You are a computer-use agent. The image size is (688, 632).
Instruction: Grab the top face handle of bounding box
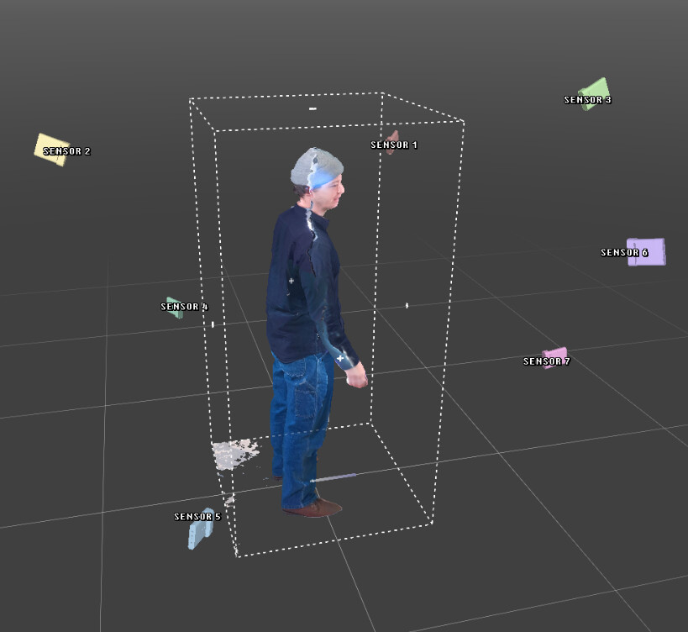(312, 108)
